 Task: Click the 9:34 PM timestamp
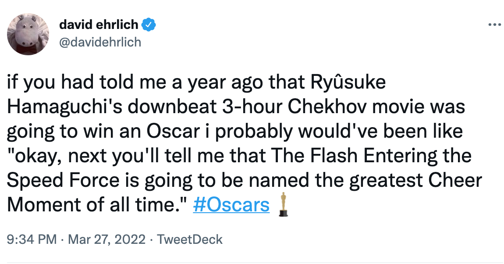click(x=32, y=239)
